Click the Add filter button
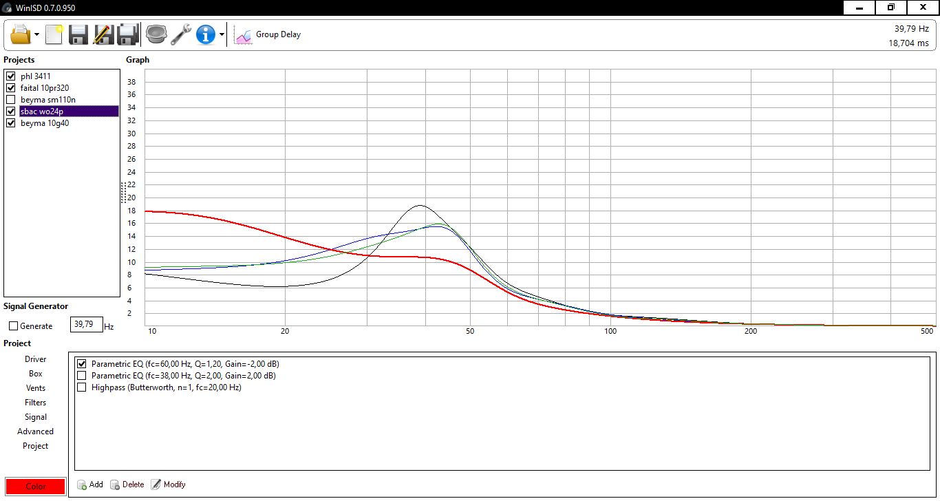 point(90,484)
